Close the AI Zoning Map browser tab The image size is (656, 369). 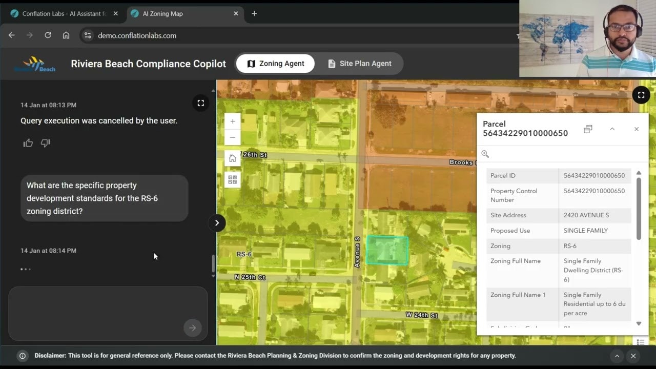[236, 14]
